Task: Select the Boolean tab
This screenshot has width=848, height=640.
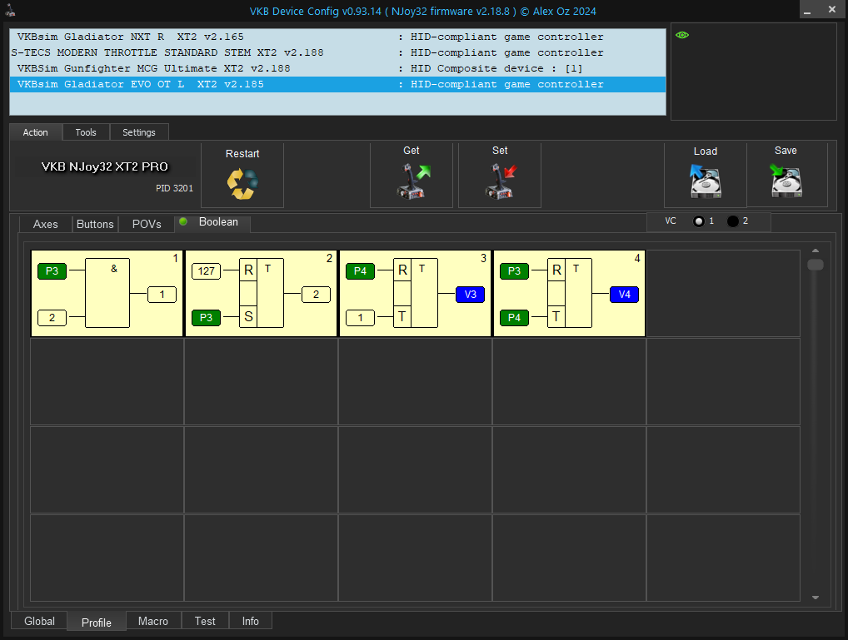Action: point(212,222)
